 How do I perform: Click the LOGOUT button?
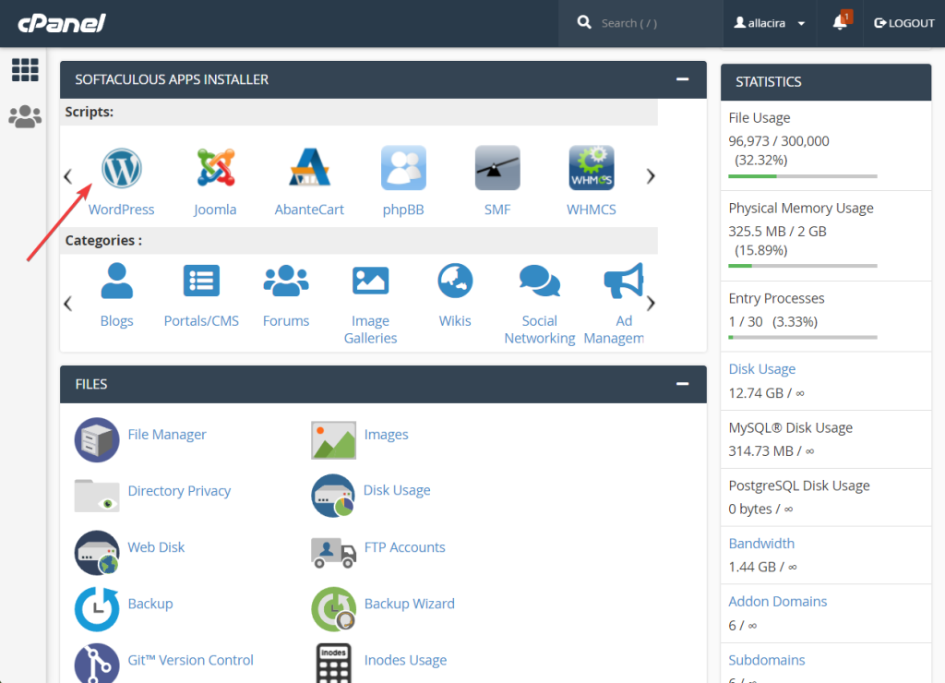(x=904, y=23)
